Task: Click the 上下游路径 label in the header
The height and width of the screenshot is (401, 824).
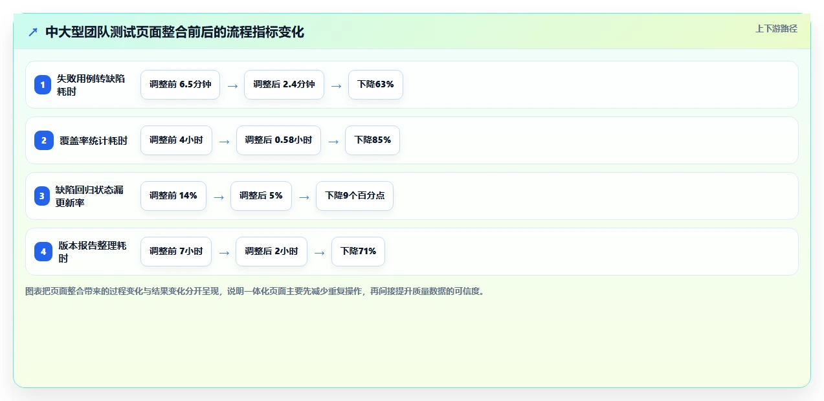Action: click(x=776, y=28)
